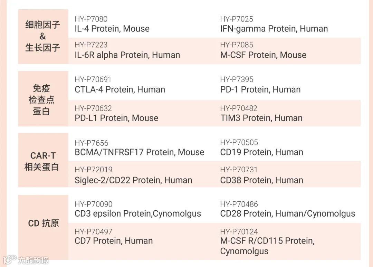Open M-CSF Protein, Mouse entry
This screenshot has width=373, height=267.
(x=263, y=55)
